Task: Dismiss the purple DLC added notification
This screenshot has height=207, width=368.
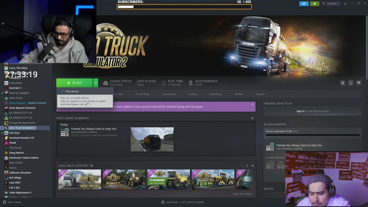Action: click(x=252, y=104)
